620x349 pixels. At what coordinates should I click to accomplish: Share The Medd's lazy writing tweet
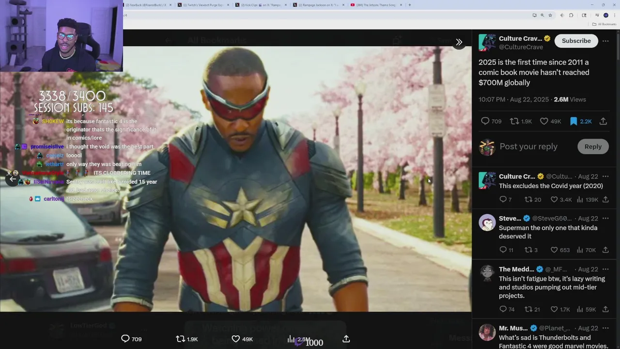tap(605, 309)
